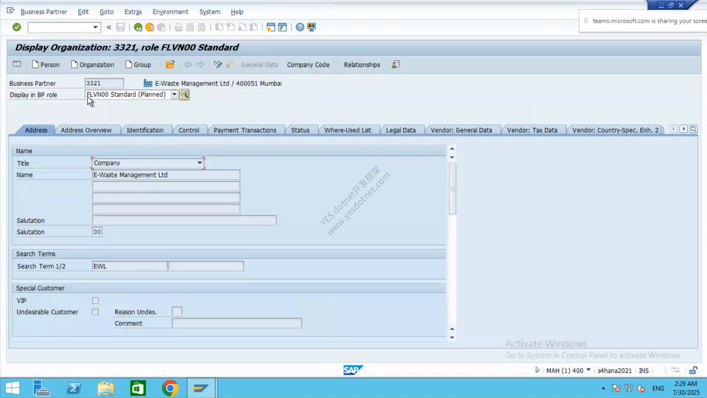The image size is (707, 398).
Task: Open the Help question mark icon
Action: pos(300,27)
